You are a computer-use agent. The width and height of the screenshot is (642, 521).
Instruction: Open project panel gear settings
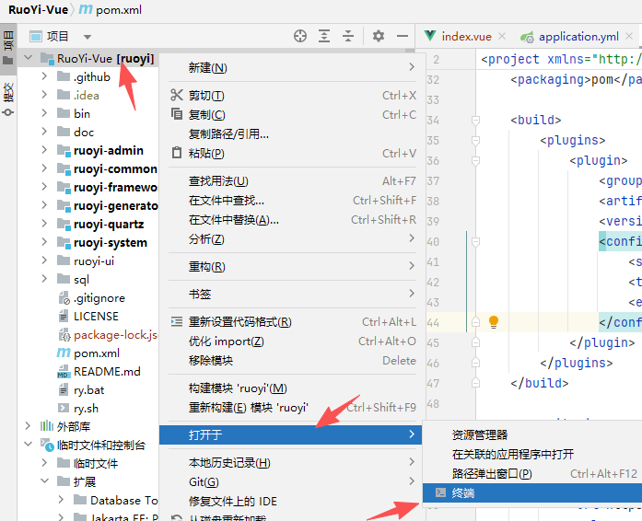click(x=379, y=36)
